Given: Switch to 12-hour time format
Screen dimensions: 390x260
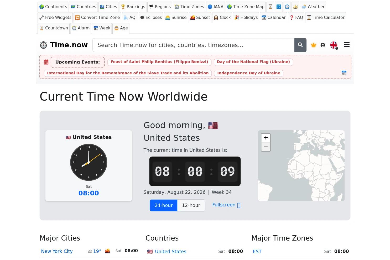Looking at the screenshot, I should 191,205.
